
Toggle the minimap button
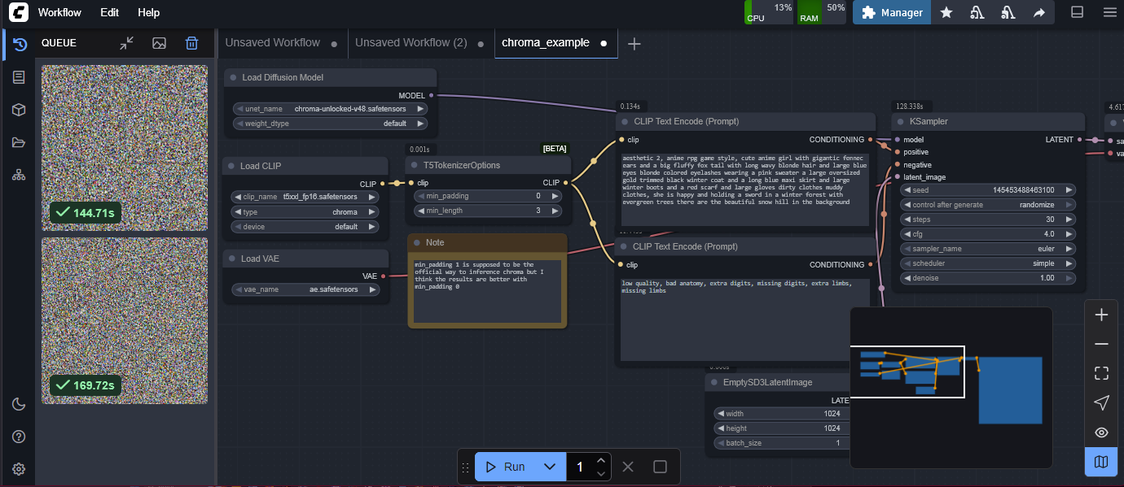pyautogui.click(x=1101, y=462)
